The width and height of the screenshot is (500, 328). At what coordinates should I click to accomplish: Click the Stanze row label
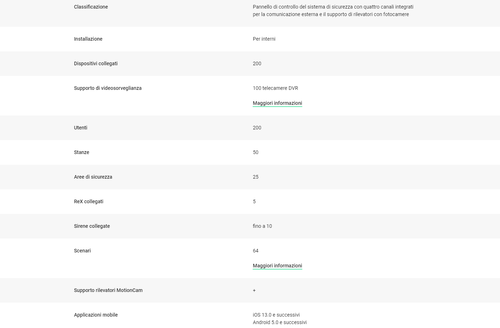(82, 152)
